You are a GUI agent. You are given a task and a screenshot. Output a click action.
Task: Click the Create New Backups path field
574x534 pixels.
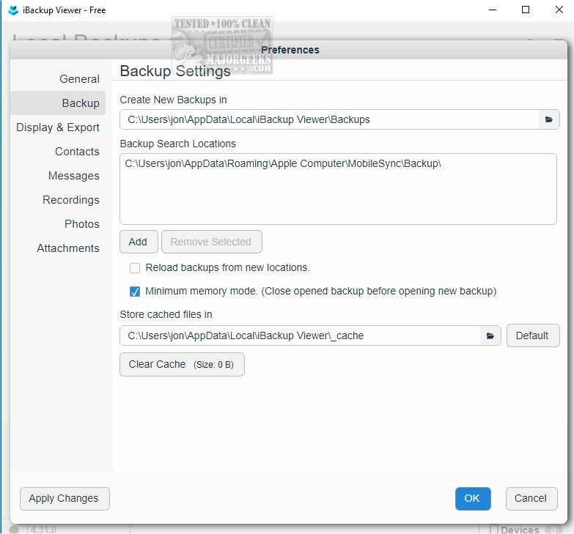(x=329, y=119)
